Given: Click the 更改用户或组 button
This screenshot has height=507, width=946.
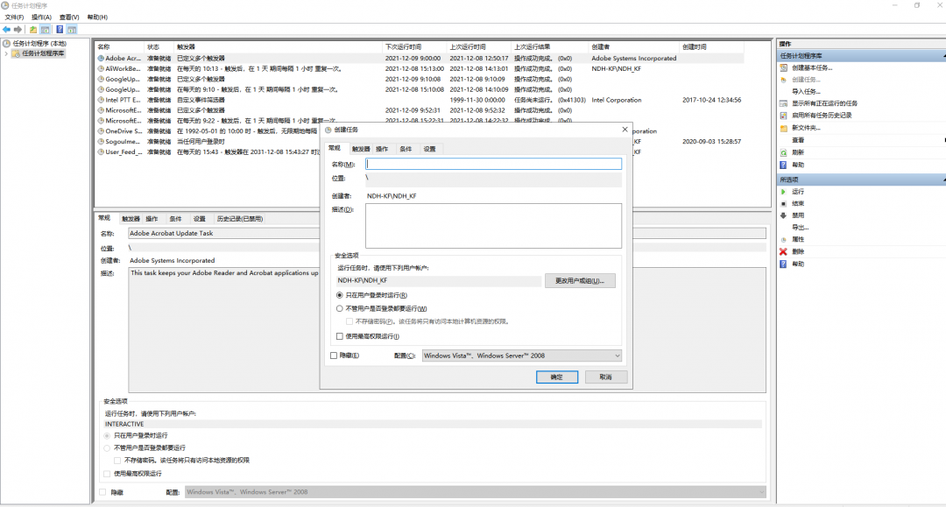Looking at the screenshot, I should (x=580, y=280).
